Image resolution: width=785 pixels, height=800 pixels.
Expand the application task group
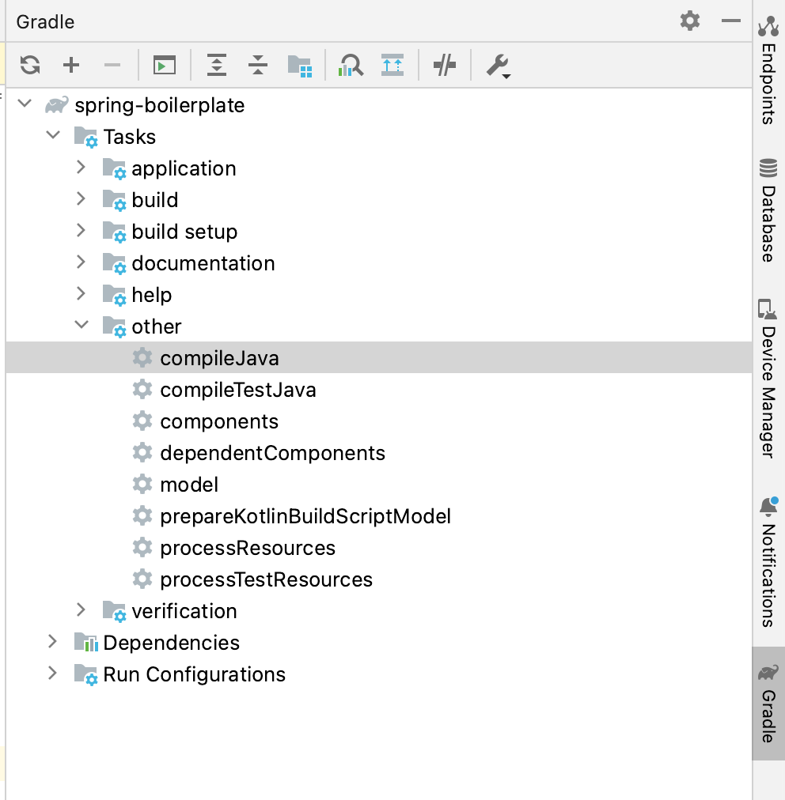click(x=81, y=168)
